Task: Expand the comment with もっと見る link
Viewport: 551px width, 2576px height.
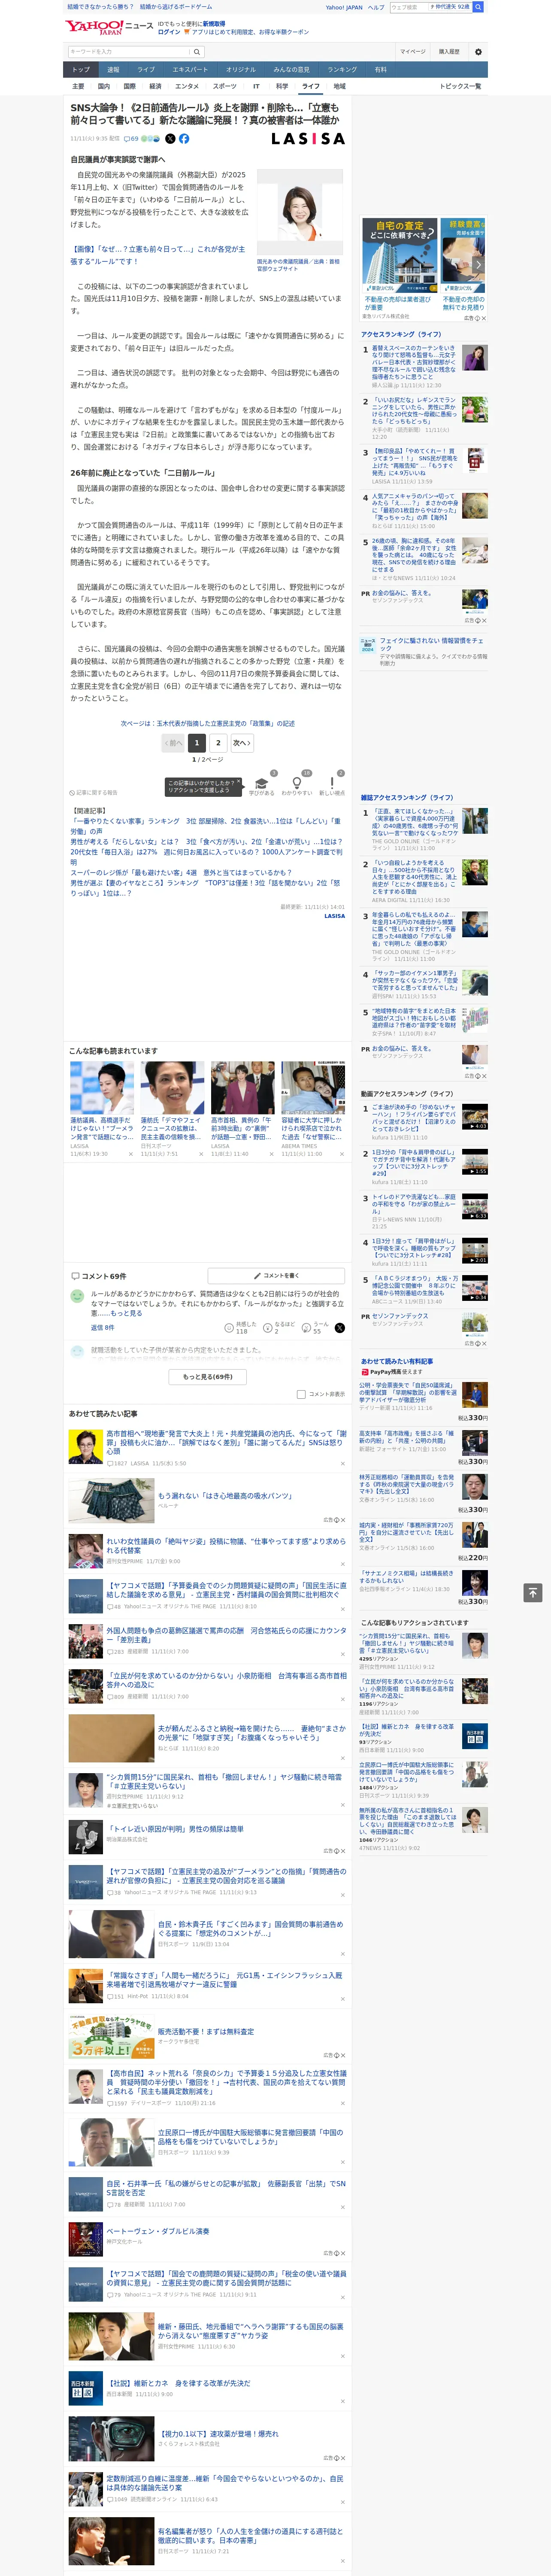Action: [x=126, y=1313]
